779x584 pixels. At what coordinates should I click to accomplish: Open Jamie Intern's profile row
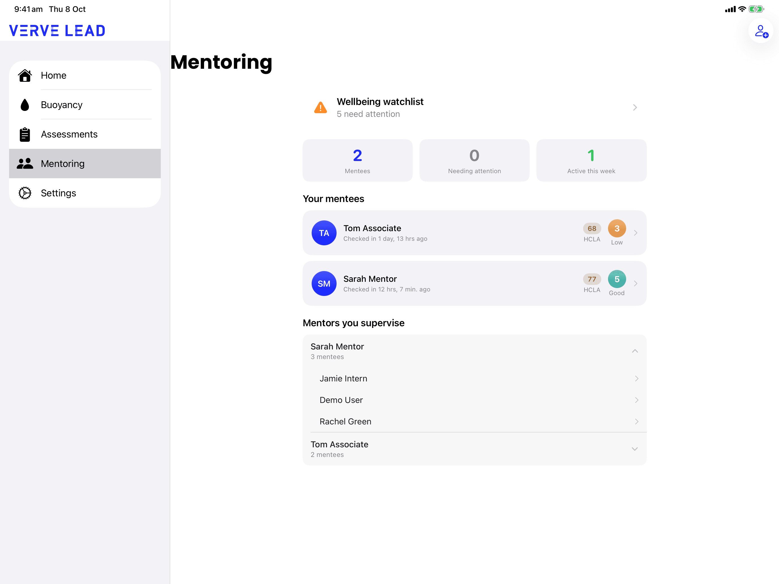coord(475,378)
